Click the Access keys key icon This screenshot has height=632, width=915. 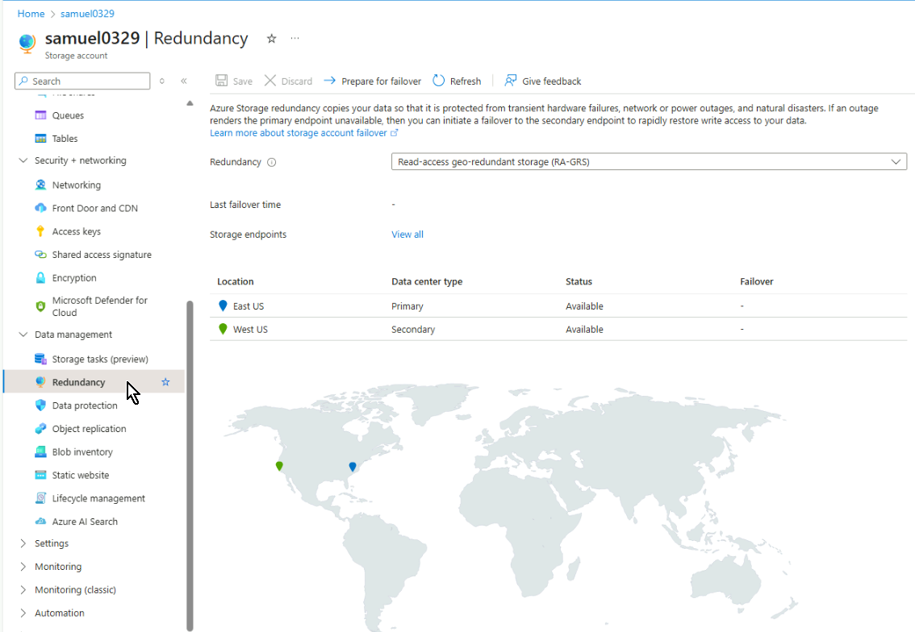coord(40,231)
